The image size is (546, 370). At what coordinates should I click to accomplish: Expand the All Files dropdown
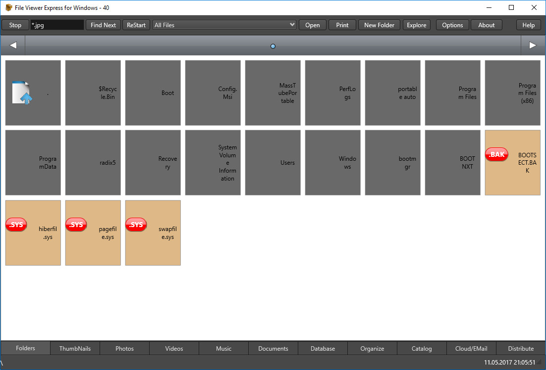(x=292, y=25)
